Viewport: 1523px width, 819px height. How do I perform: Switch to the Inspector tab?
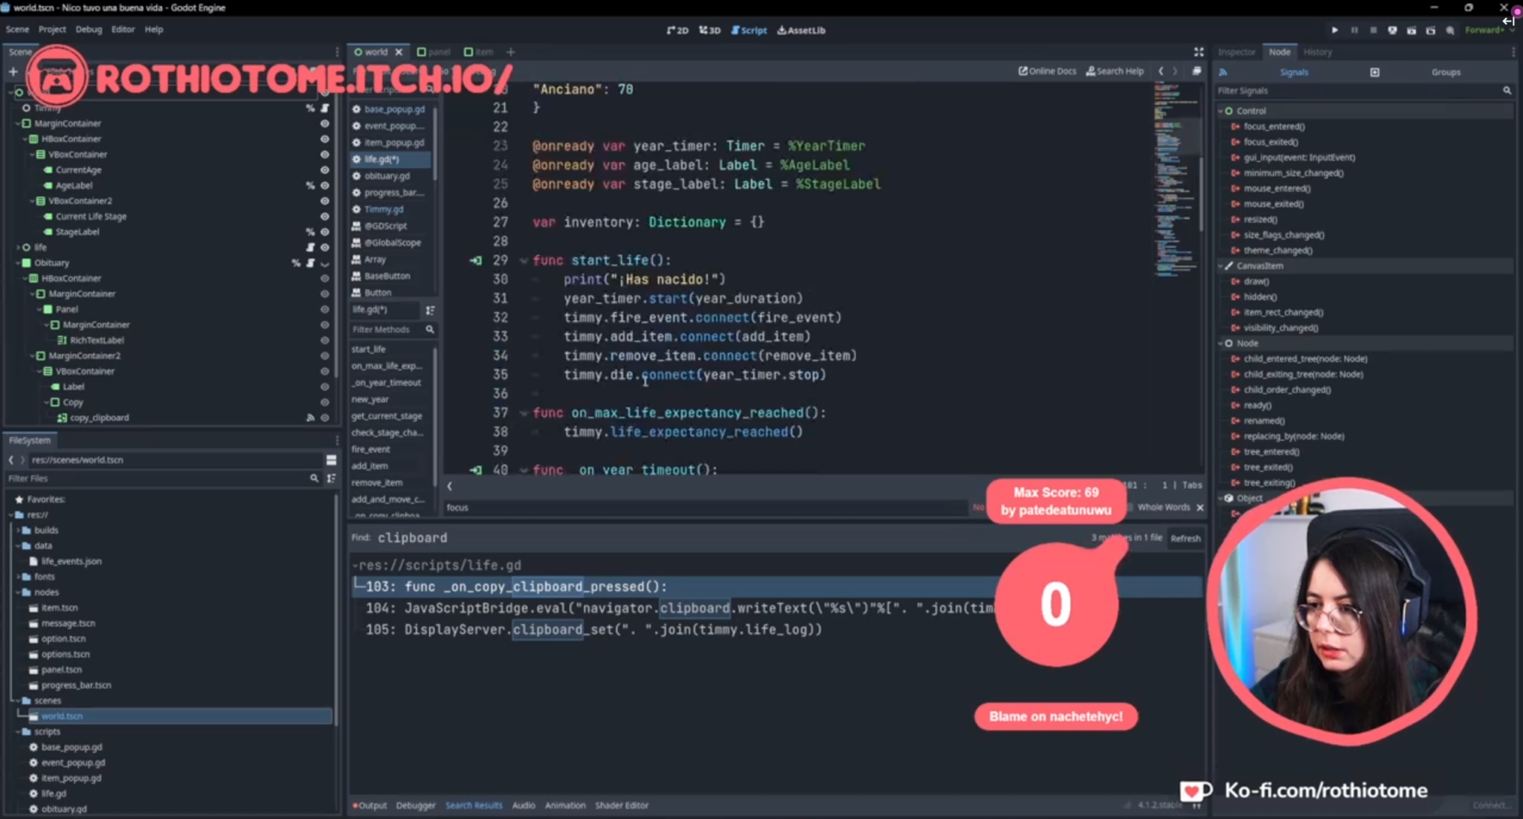tap(1236, 52)
